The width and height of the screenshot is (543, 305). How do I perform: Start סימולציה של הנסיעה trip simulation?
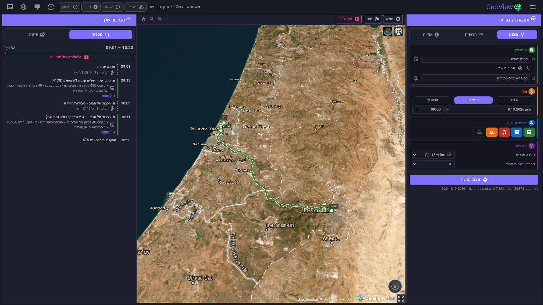pyautogui.click(x=69, y=57)
